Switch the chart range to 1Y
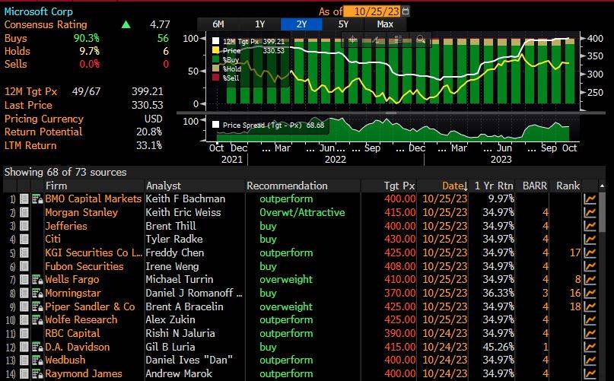 (260, 24)
